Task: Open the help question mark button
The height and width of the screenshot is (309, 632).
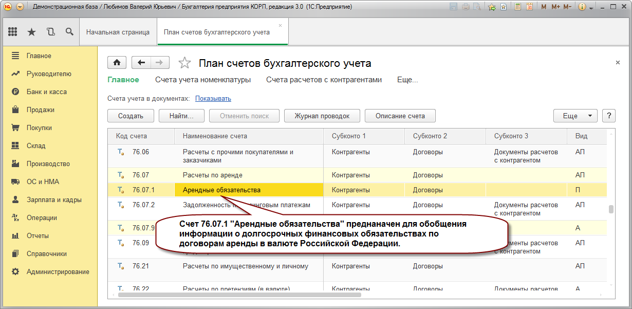Action: click(609, 116)
